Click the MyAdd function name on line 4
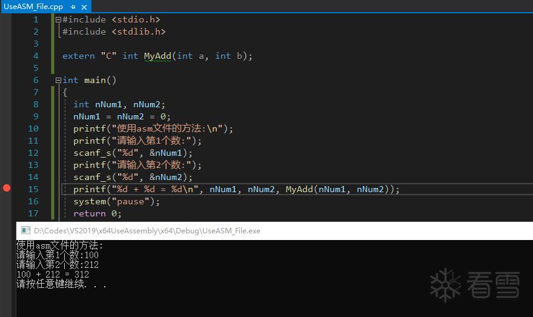Image resolution: width=533 pixels, height=317 pixels. coord(157,56)
